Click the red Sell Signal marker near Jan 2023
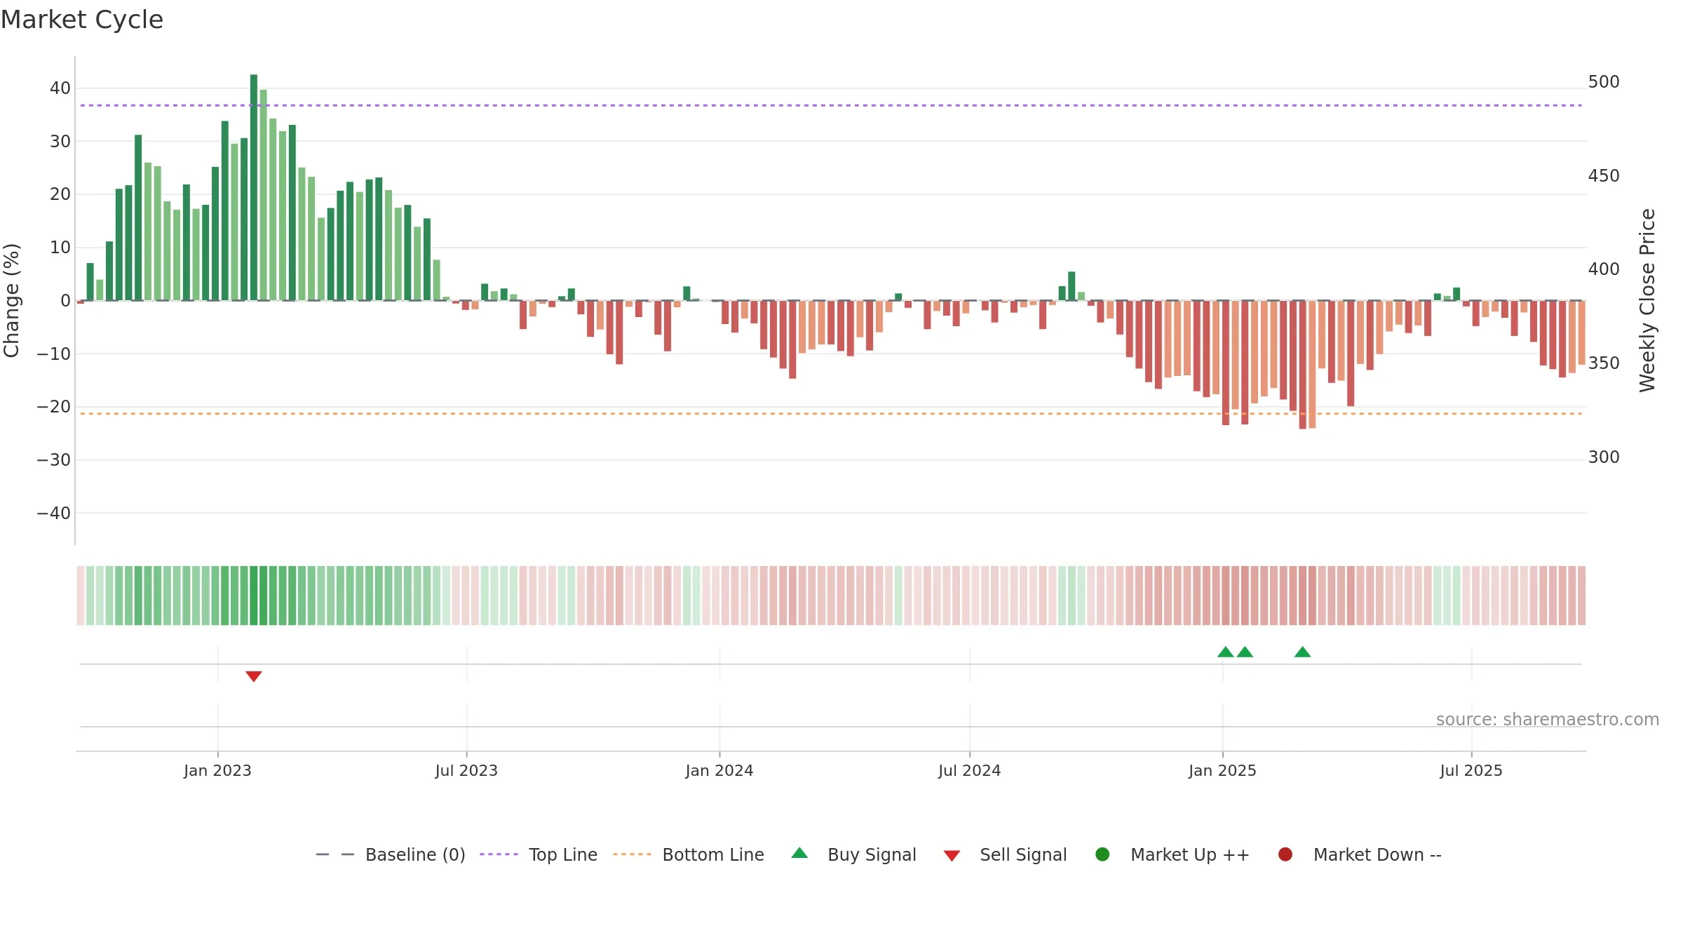This screenshot has width=1683, height=947. coord(254,676)
